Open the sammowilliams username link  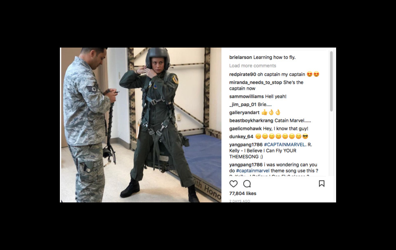coord(243,96)
